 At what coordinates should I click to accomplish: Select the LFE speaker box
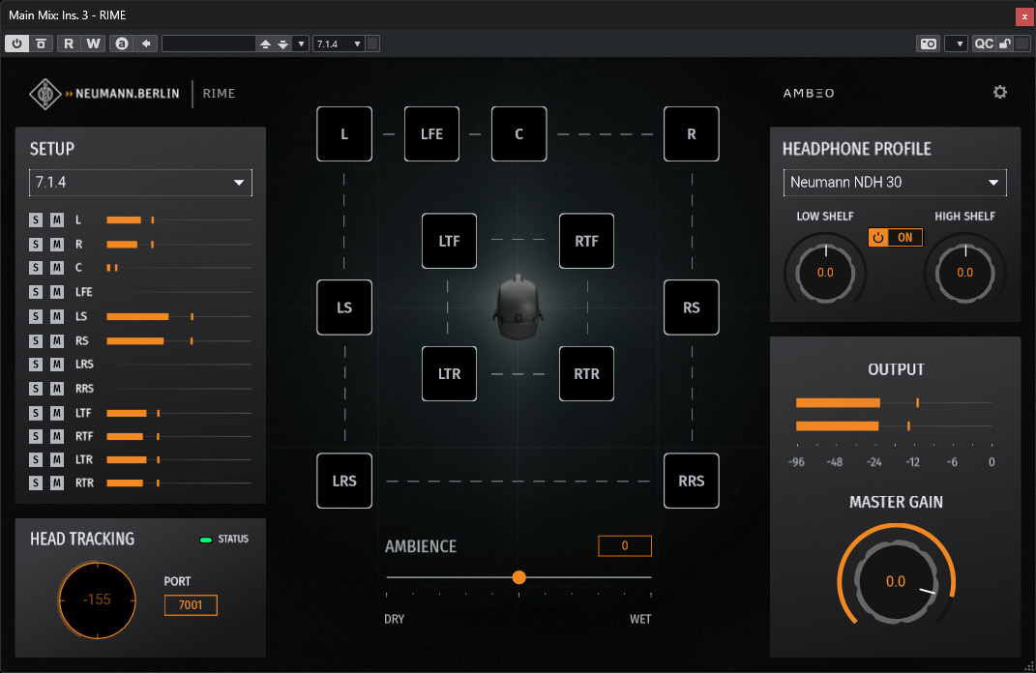[x=431, y=134]
